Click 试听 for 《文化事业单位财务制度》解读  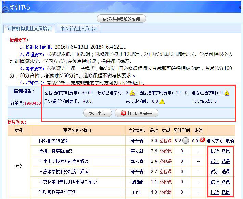215,182
